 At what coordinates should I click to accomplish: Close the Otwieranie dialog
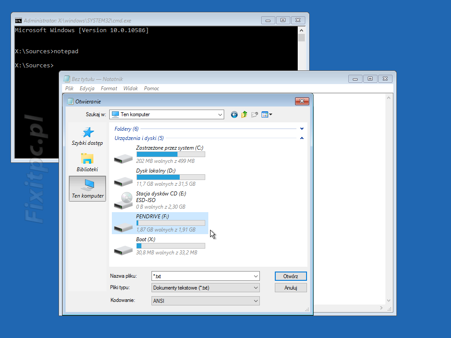(302, 101)
